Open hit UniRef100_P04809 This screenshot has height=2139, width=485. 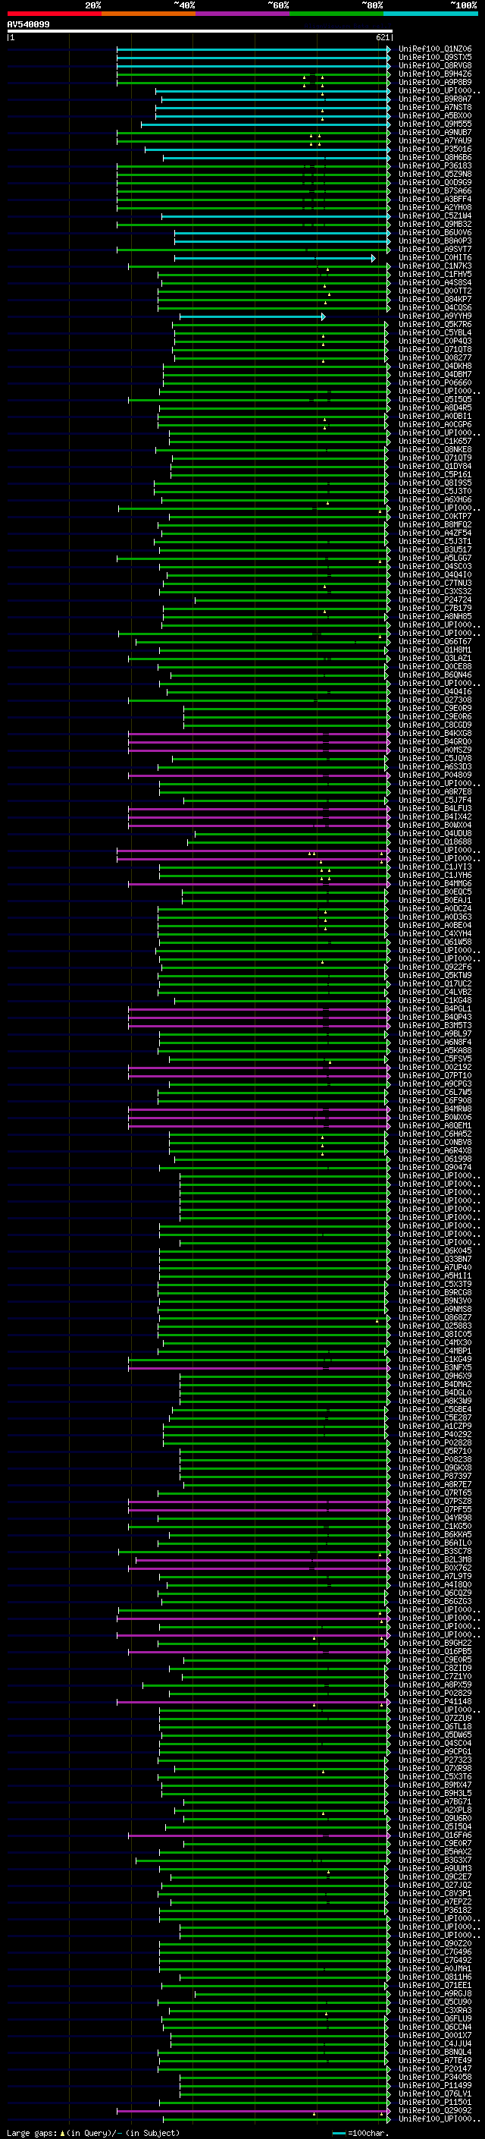(435, 775)
